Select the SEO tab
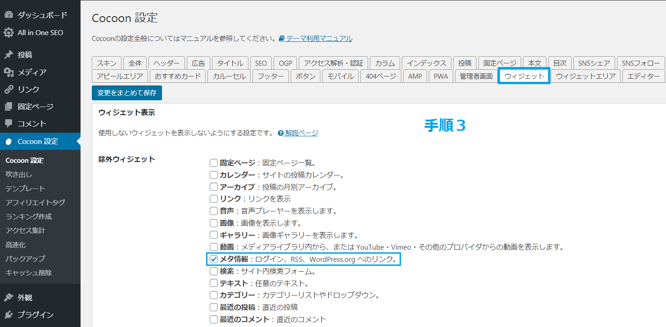The width and height of the screenshot is (666, 327). (x=261, y=63)
